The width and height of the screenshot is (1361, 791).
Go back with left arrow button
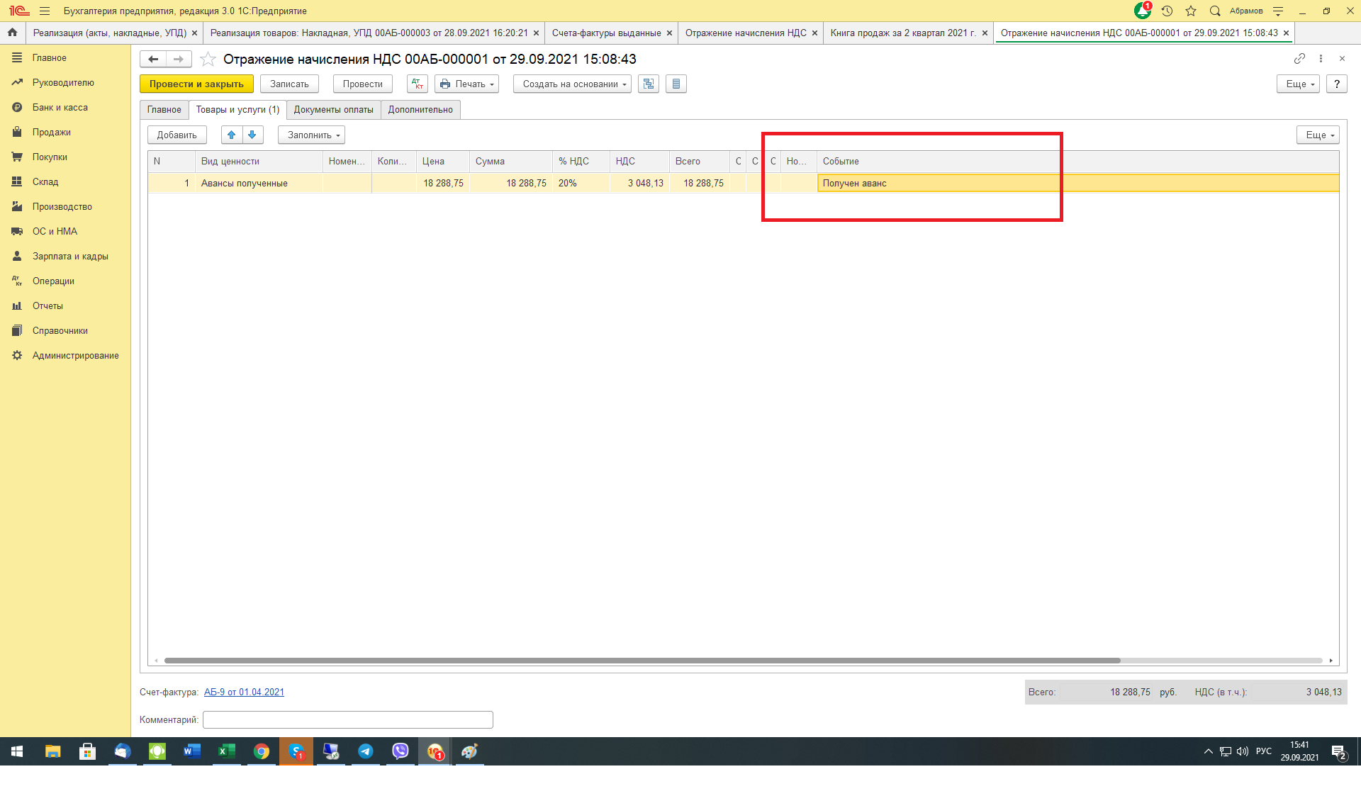pos(153,59)
